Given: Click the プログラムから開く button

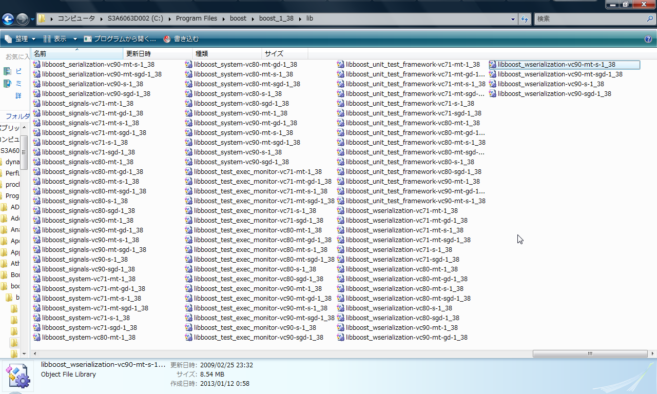Looking at the screenshot, I should click(x=120, y=39).
